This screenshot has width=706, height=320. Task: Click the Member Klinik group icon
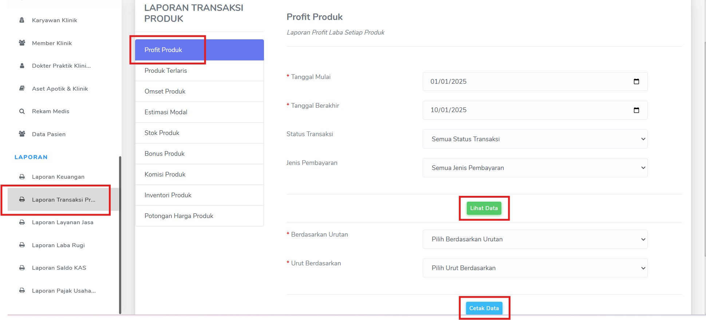point(22,43)
